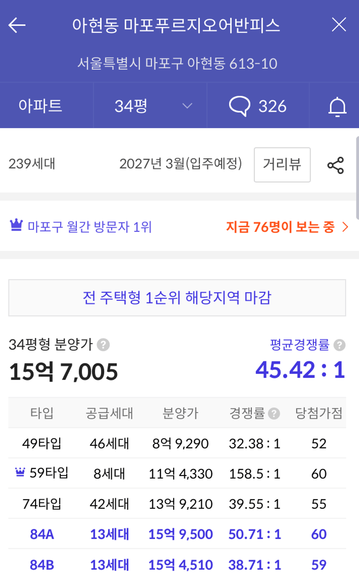This screenshot has height=580, width=359.
Task: Tap the 2027년 3월(입주예정) move-in date
Action: tap(181, 164)
